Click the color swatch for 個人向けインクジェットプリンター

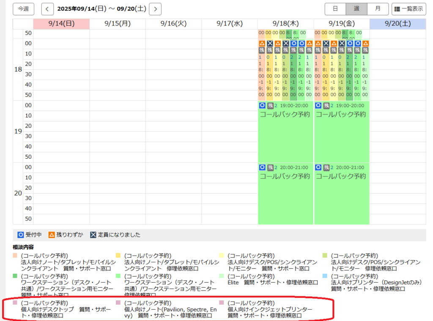coord(222,303)
